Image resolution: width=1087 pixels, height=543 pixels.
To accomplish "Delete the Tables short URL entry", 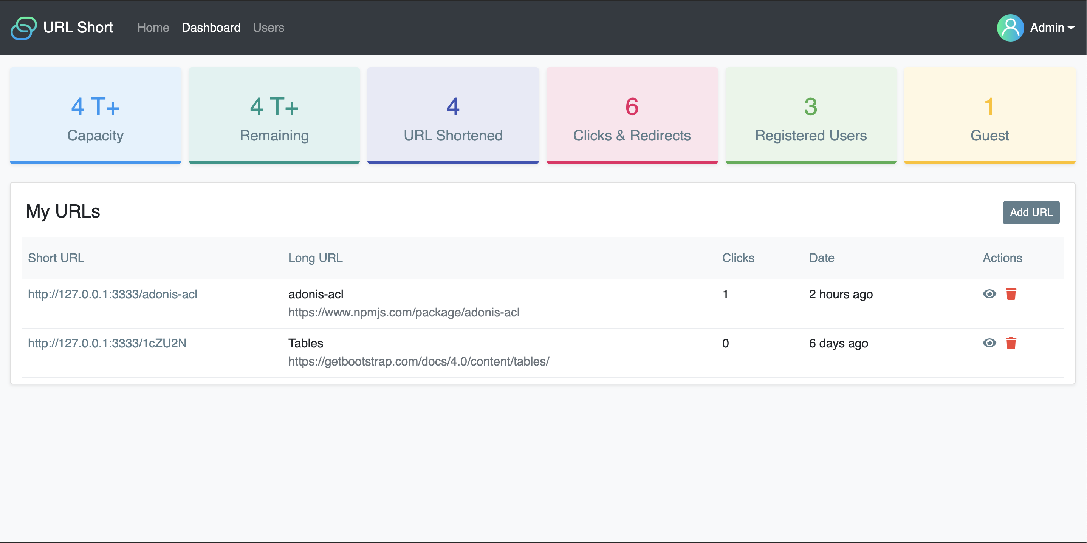I will pyautogui.click(x=1011, y=343).
